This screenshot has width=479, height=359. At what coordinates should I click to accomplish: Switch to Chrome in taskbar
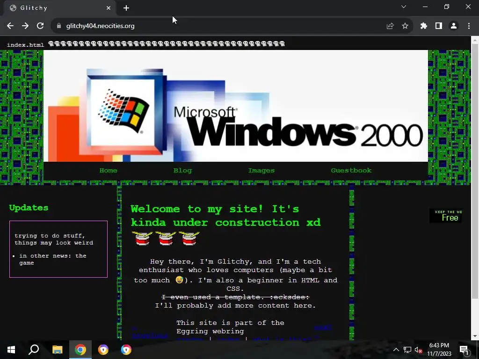[80, 350]
